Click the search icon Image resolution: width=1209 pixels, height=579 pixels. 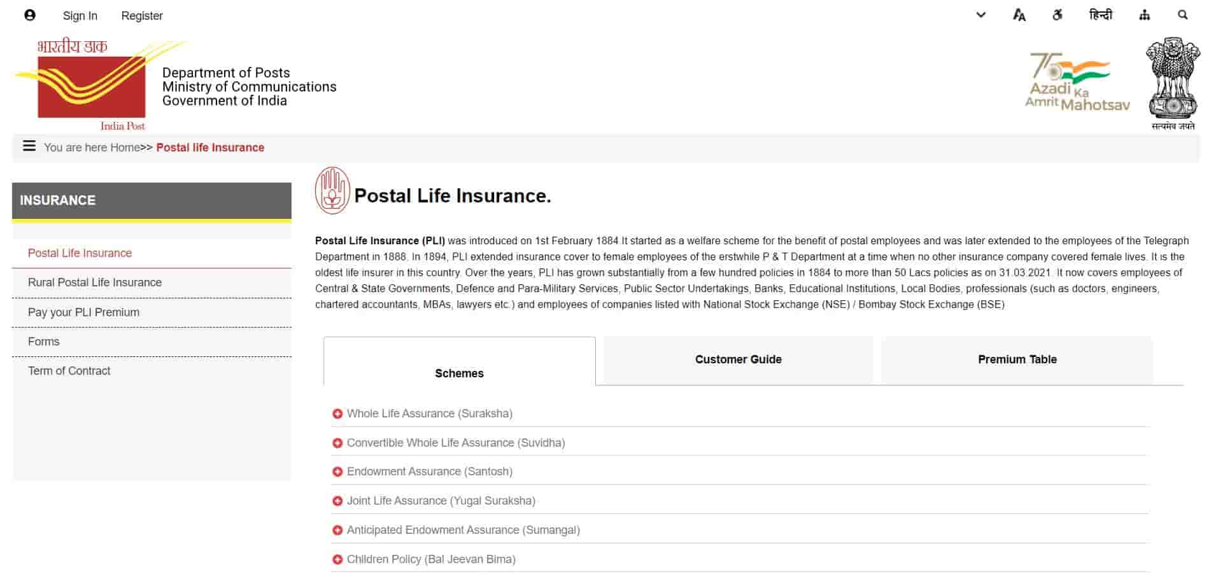pos(1183,15)
